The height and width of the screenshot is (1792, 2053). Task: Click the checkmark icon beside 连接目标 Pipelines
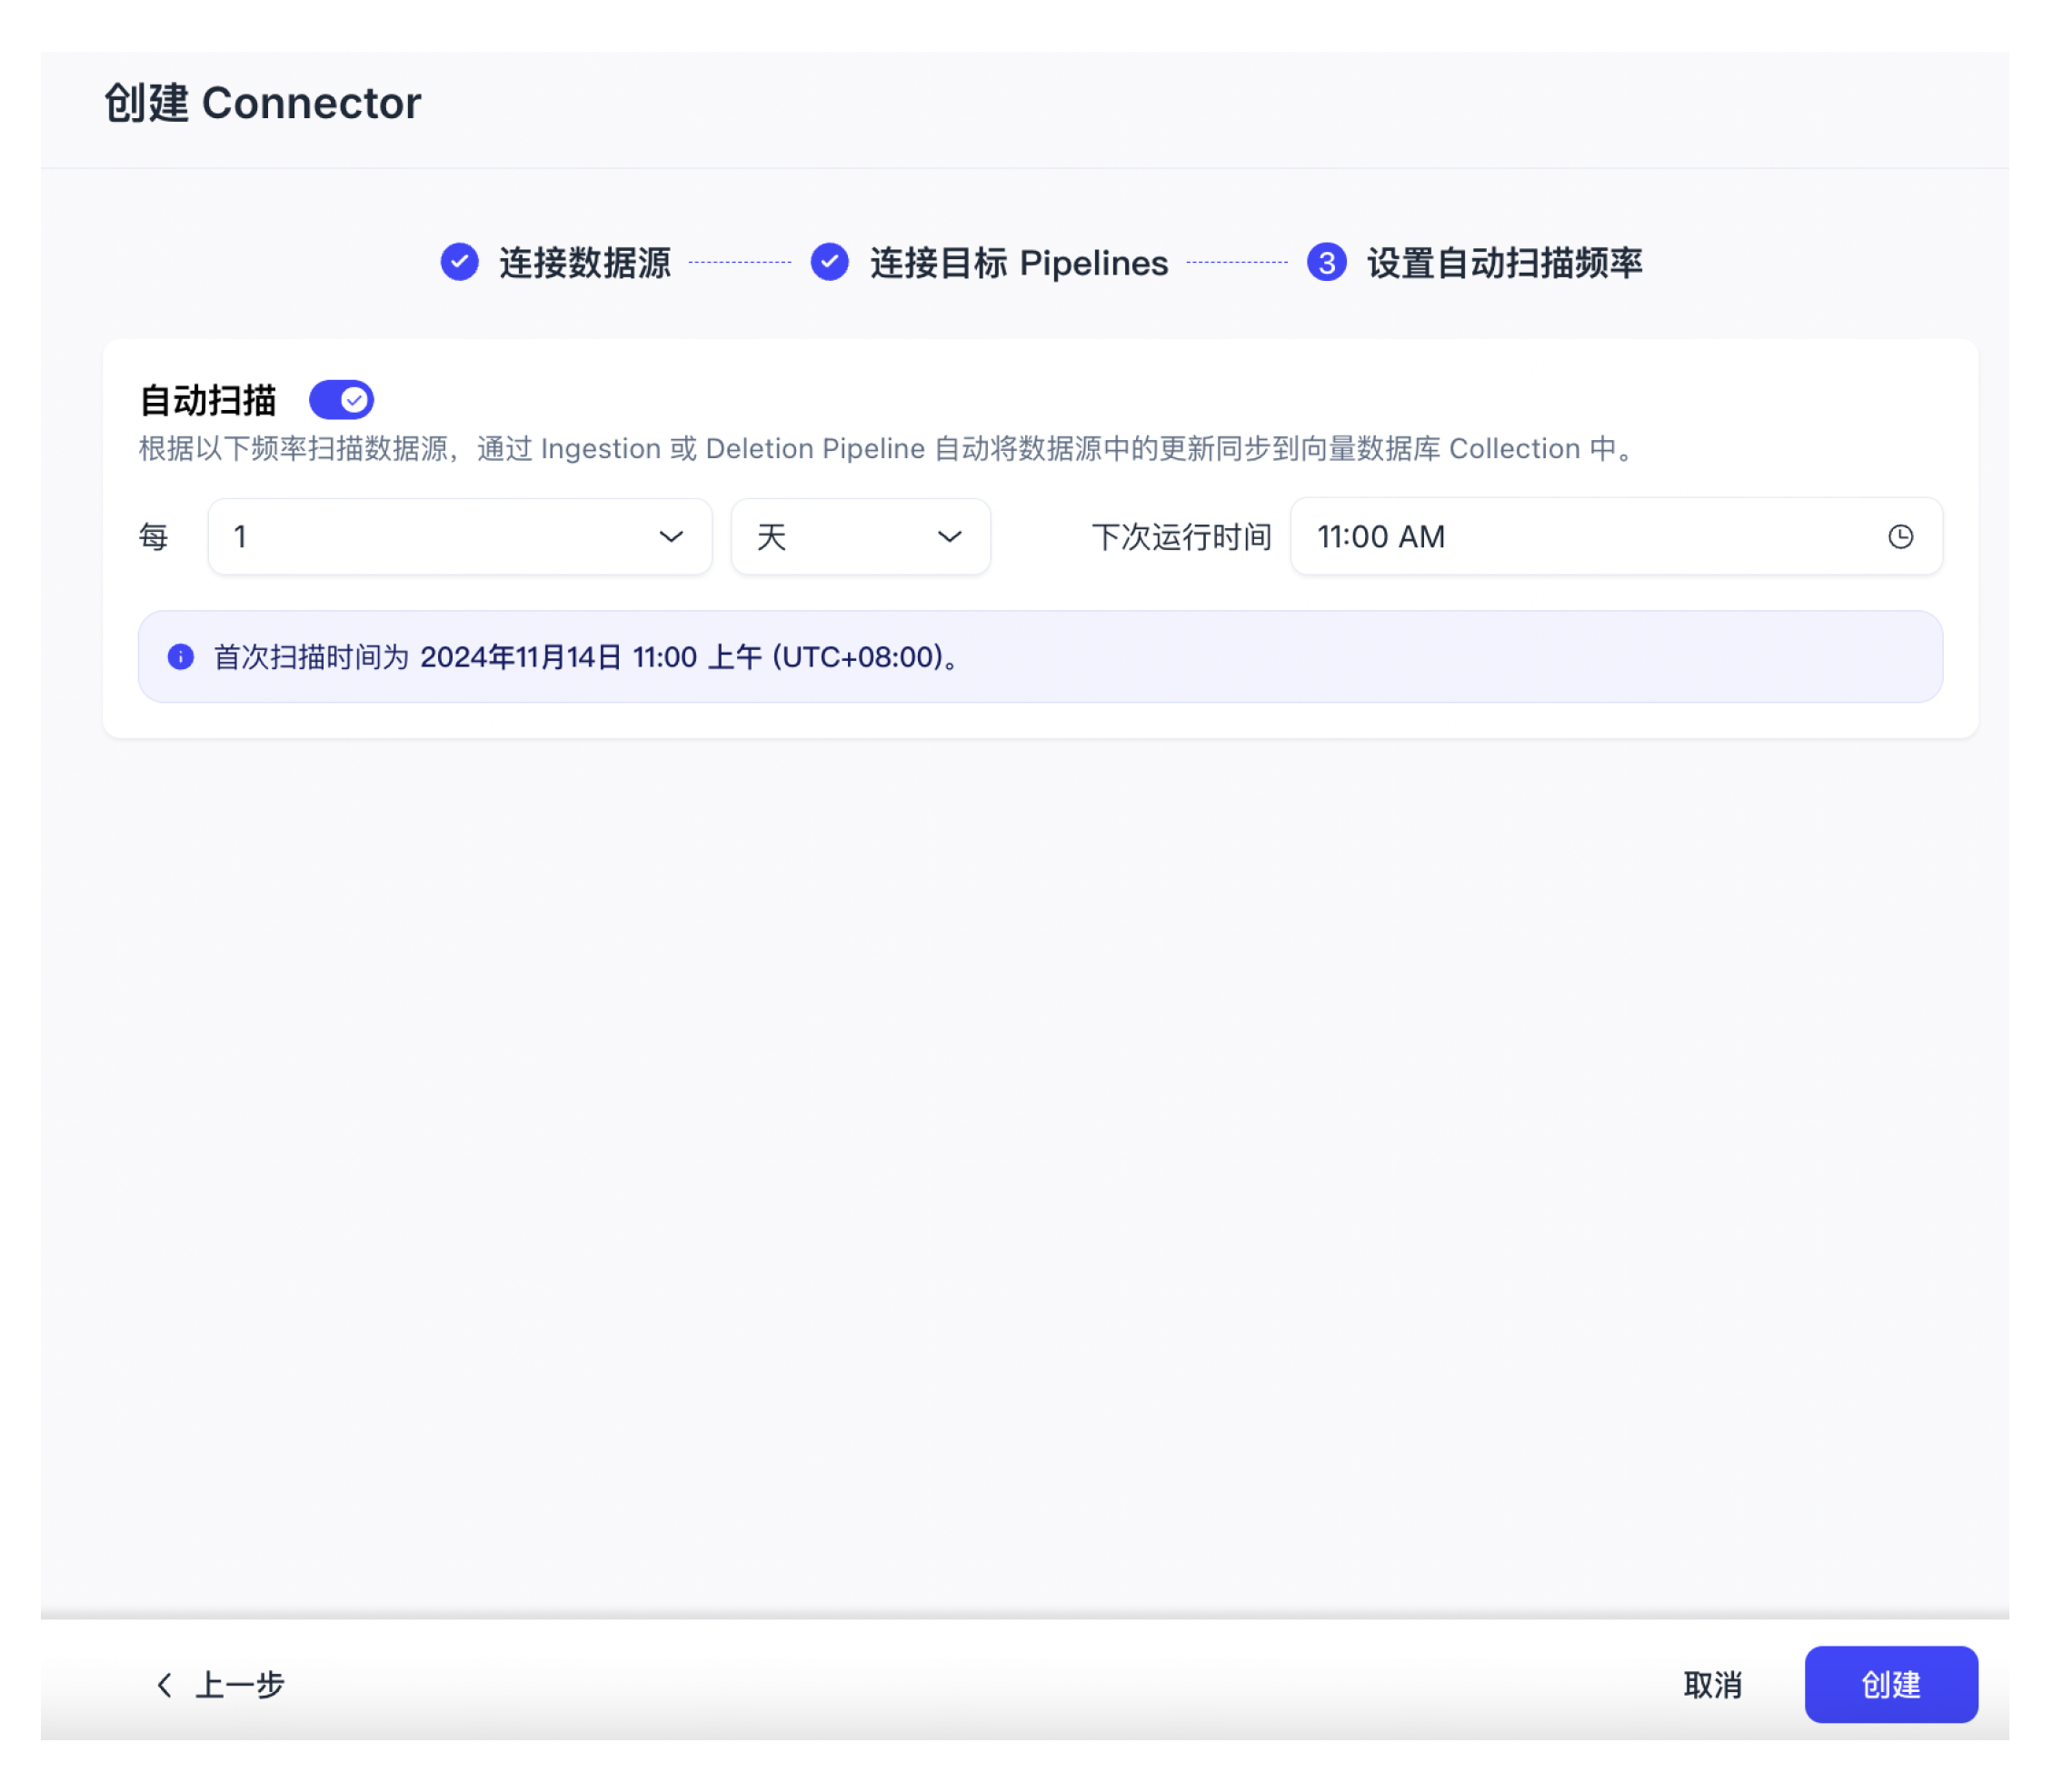click(x=830, y=262)
